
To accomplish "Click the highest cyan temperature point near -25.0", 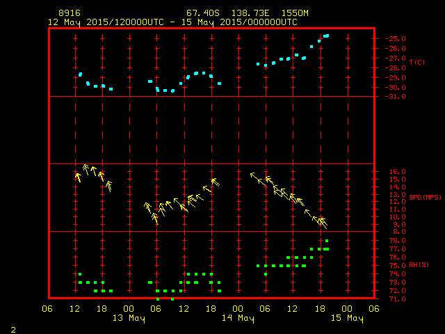I will [326, 36].
